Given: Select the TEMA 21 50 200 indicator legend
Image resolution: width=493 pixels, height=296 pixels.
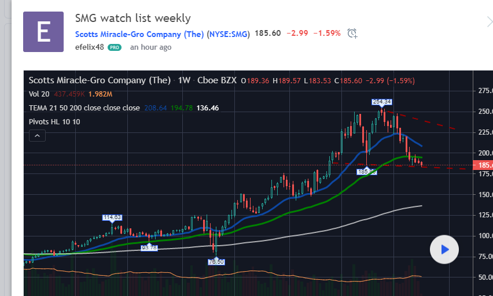Looking at the screenshot, I should [84, 108].
